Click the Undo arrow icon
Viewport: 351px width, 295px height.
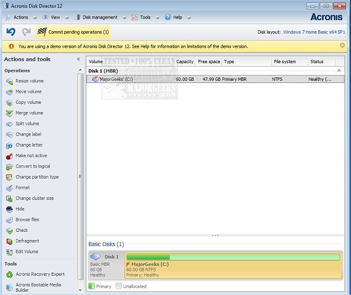point(10,32)
